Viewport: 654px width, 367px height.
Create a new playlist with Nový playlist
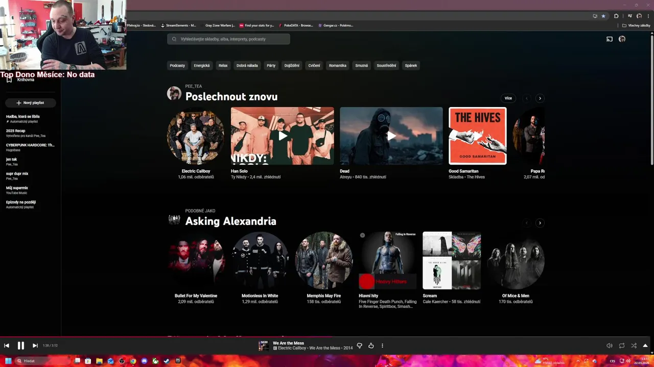[x=30, y=102]
